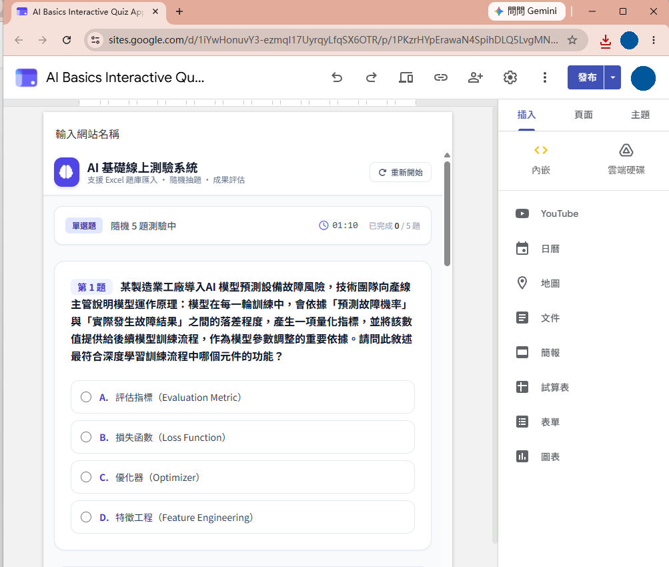669x567 pixels.
Task: Redo the last undone edit
Action: [x=372, y=77]
